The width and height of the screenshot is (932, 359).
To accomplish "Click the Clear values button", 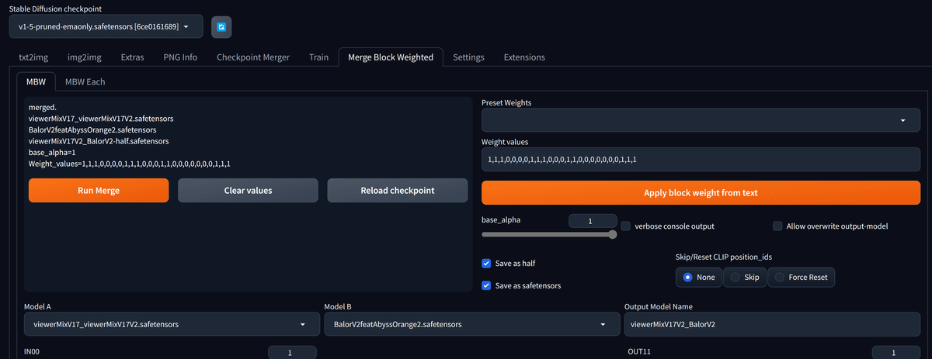I will [x=248, y=190].
